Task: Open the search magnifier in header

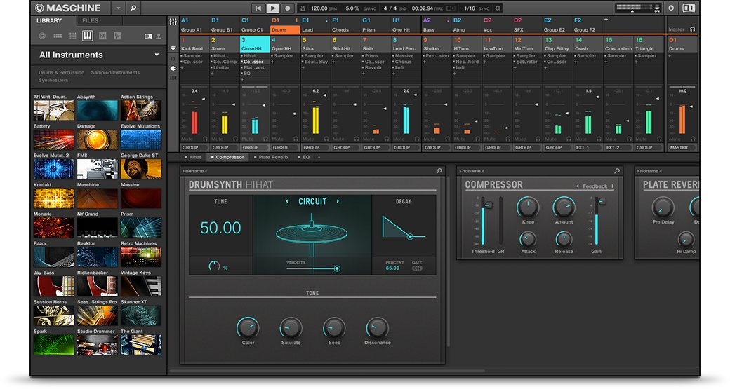Action: pos(133,8)
